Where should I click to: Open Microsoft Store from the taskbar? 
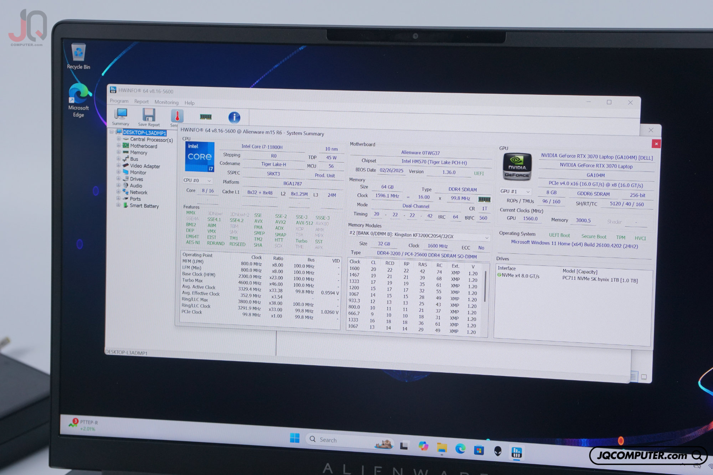tap(479, 450)
